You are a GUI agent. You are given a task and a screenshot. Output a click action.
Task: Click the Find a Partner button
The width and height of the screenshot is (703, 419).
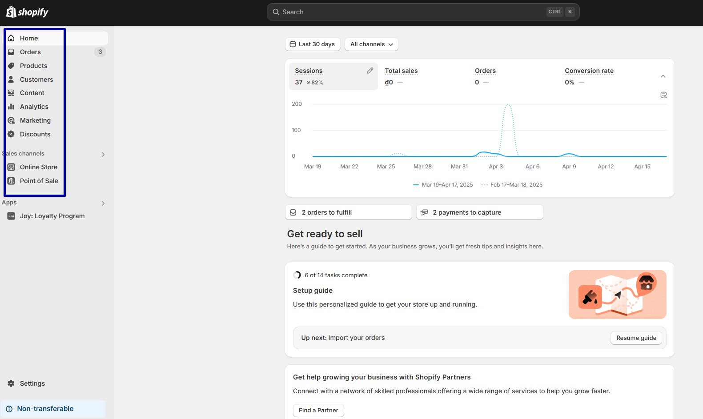pyautogui.click(x=318, y=411)
